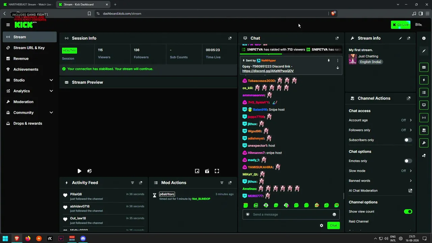The height and width of the screenshot is (243, 432).
Task: Open Slow mode options
Action: (380, 171)
